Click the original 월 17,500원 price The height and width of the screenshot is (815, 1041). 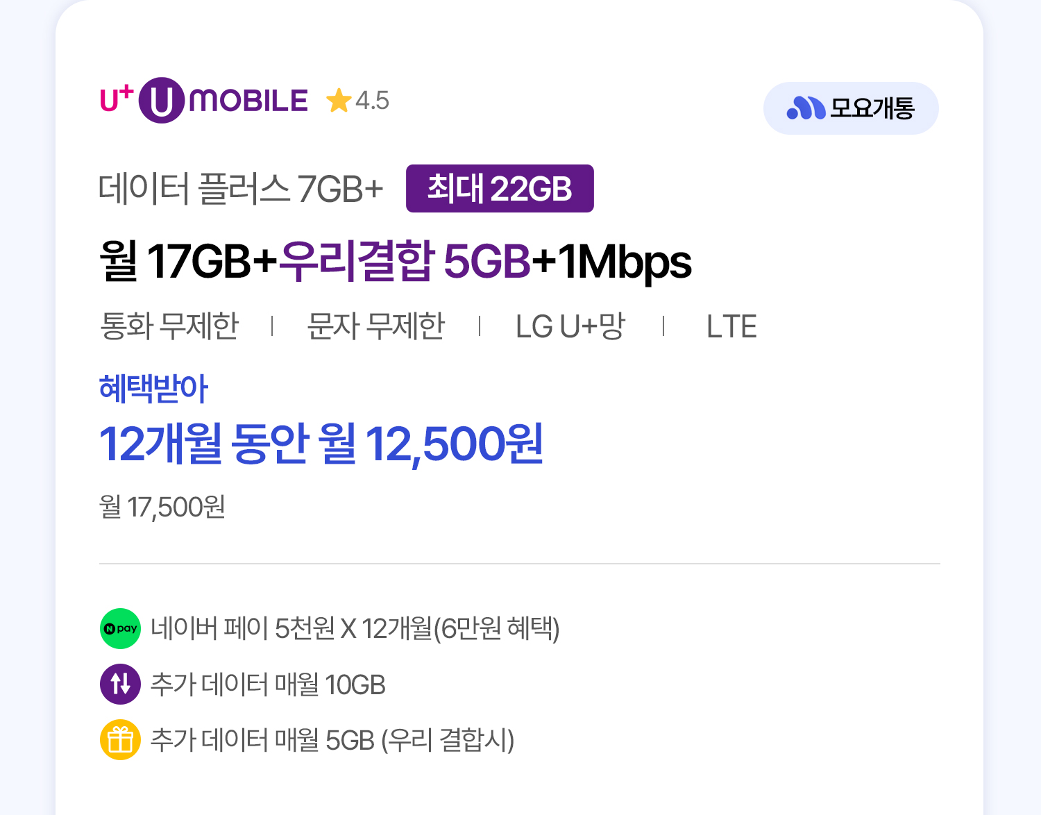click(162, 507)
